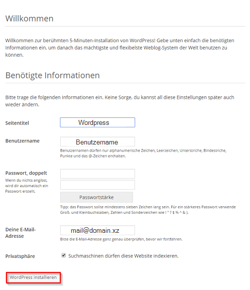Select the second password confirmation box
Viewport: 250px width, 290px height.
(x=97, y=185)
